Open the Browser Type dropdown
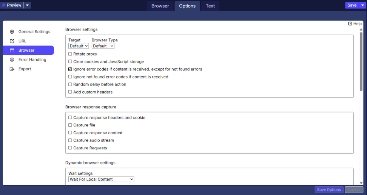The width and height of the screenshot is (367, 195). pyautogui.click(x=103, y=46)
